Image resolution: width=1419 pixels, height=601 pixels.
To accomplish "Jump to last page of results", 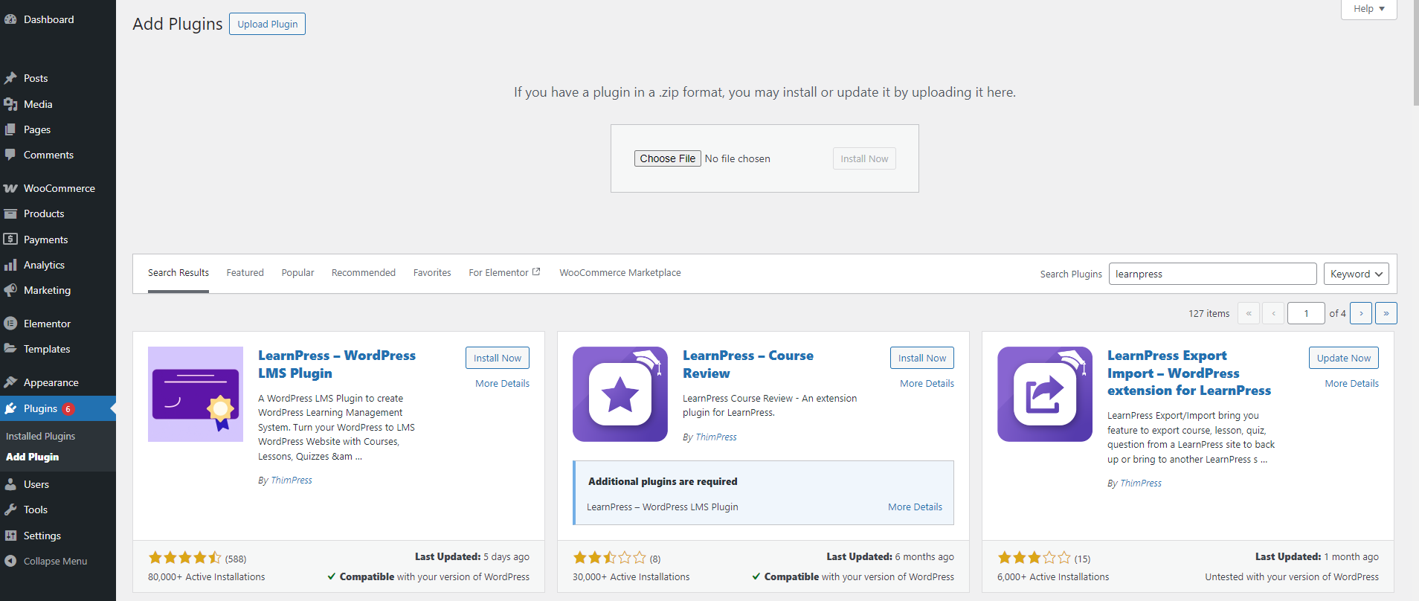I will (x=1386, y=313).
